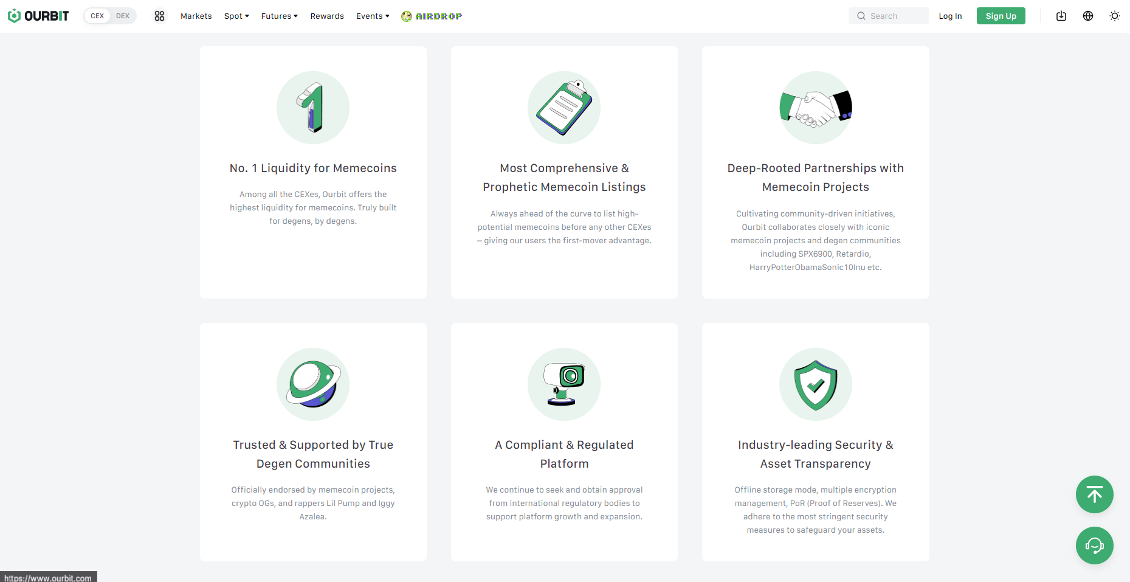The width and height of the screenshot is (1130, 582).
Task: Select paragraph starting "Always ahead of the curve"
Action: (564, 227)
